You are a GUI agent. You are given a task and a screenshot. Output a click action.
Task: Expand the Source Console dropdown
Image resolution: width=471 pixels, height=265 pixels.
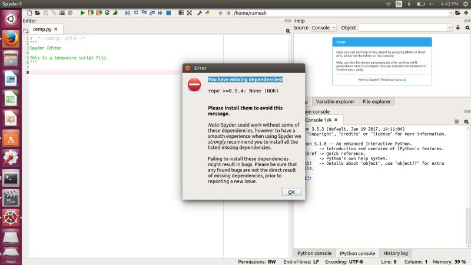323,28
